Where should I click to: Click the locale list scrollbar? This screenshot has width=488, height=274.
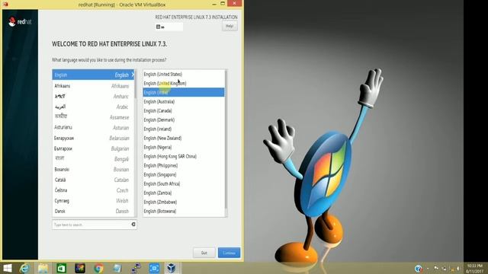coord(226,143)
